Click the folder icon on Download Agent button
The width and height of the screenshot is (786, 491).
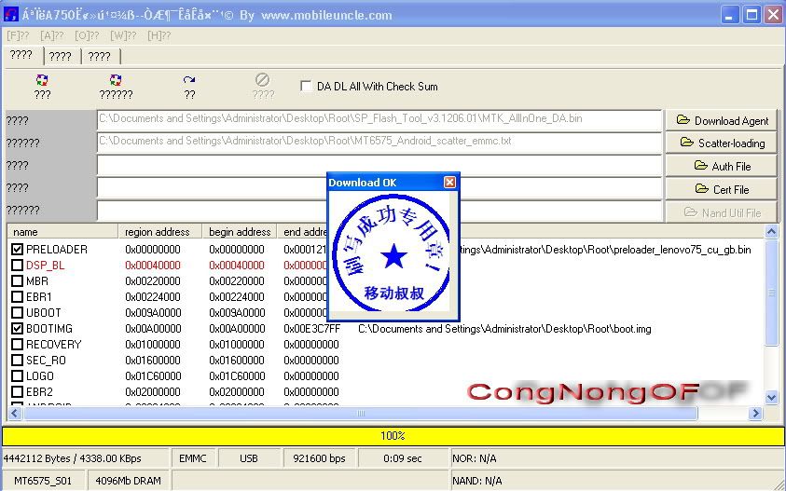(x=683, y=120)
